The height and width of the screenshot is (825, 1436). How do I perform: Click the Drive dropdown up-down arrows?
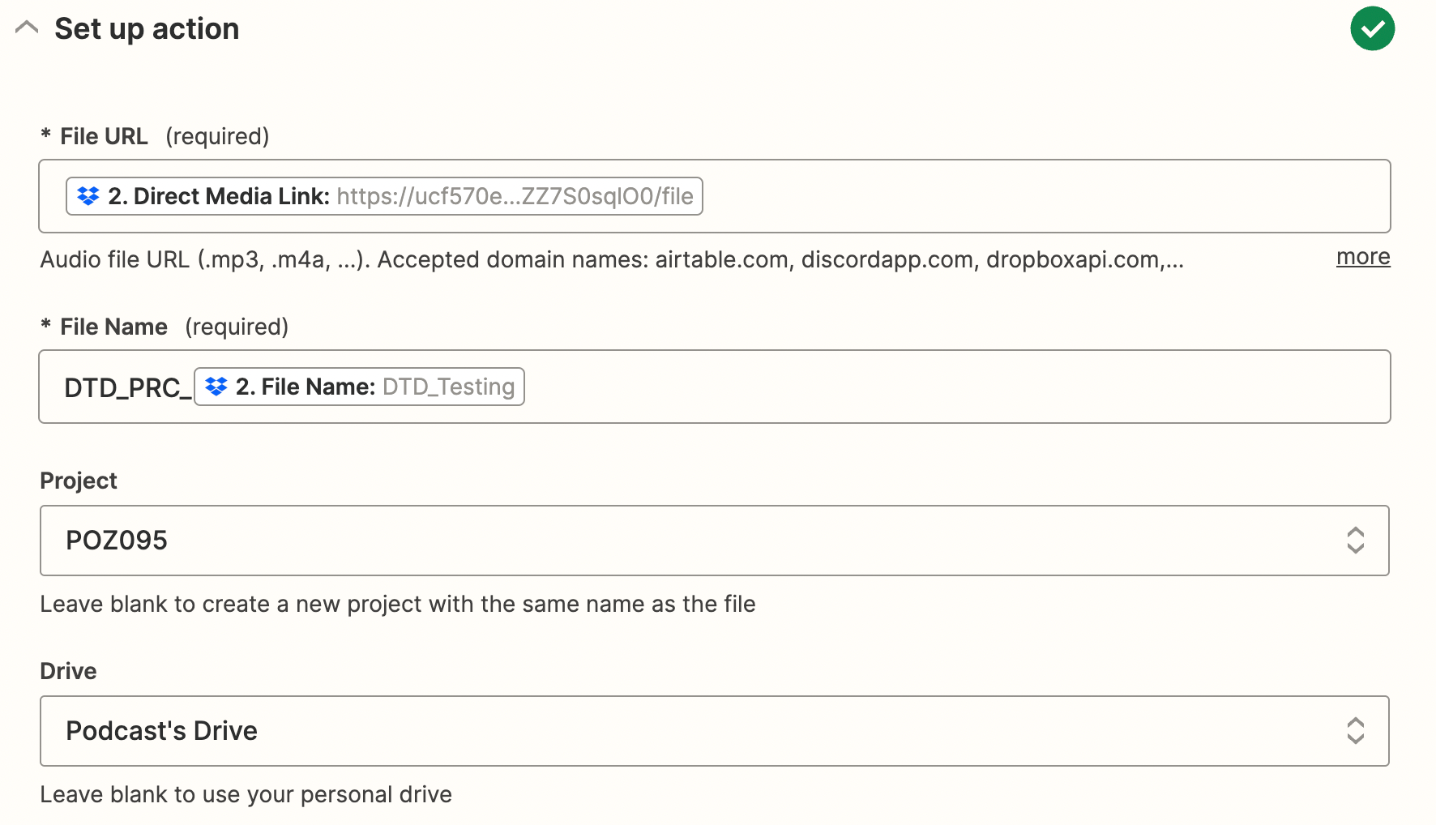coord(1356,731)
